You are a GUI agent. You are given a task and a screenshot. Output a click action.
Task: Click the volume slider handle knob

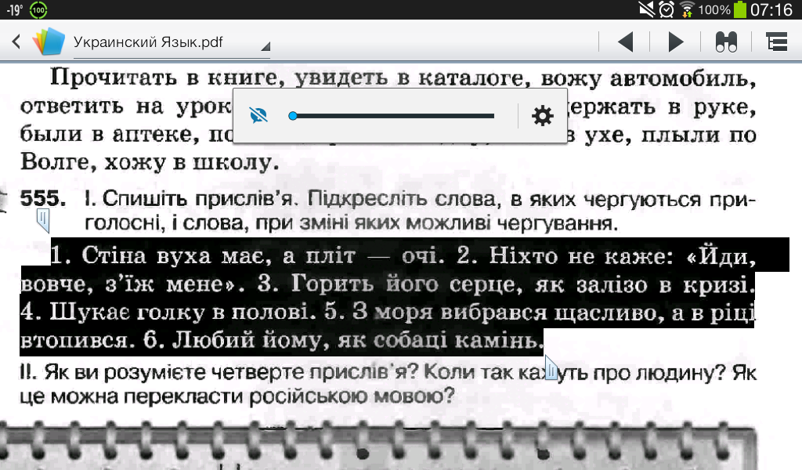click(293, 116)
